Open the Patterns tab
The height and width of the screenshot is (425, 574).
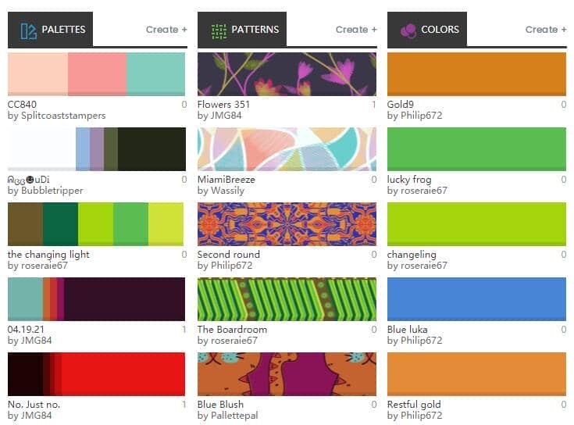point(242,30)
